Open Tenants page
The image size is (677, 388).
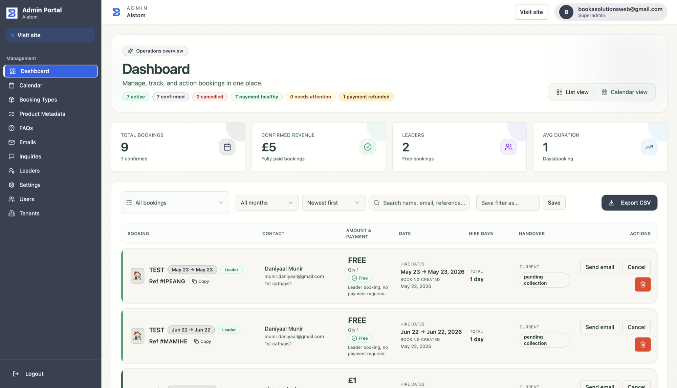click(50, 213)
